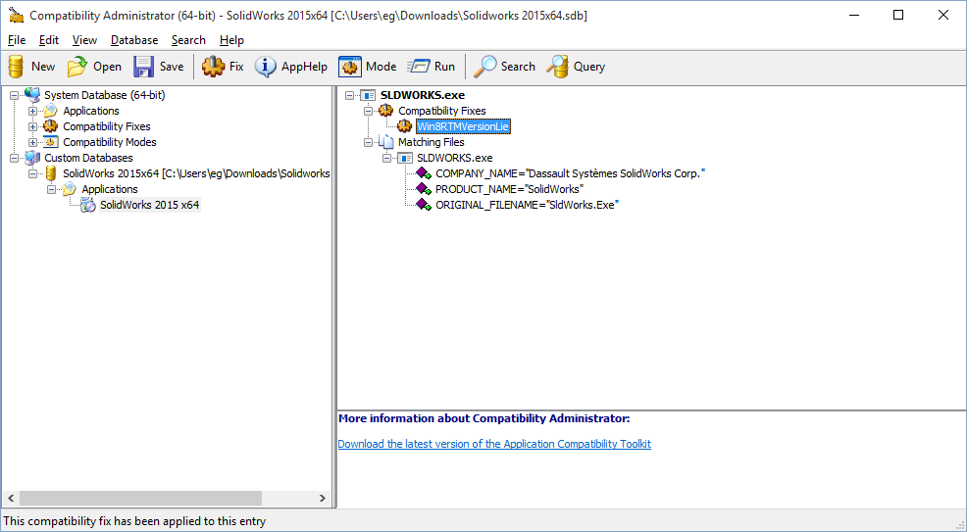Click the SolidWorks 2015x64 database cylinder icon
Viewport: 967px width, 532px height.
51,173
